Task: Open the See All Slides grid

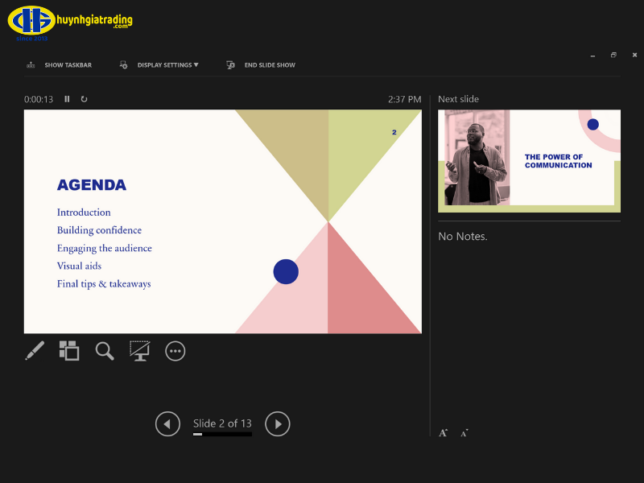Action: (x=69, y=351)
